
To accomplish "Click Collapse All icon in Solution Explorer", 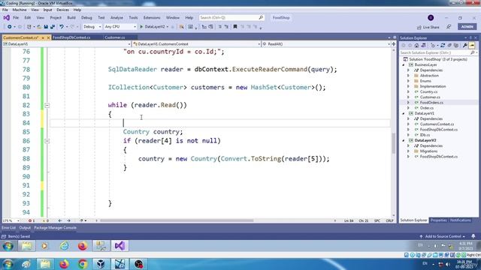I will [x=449, y=45].
